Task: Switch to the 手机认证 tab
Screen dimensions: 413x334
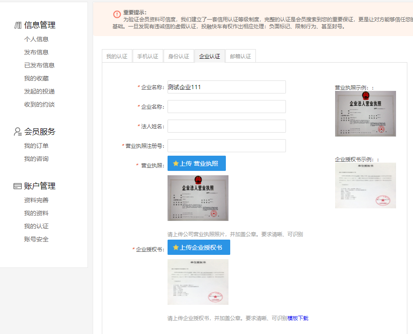Action: pos(148,56)
